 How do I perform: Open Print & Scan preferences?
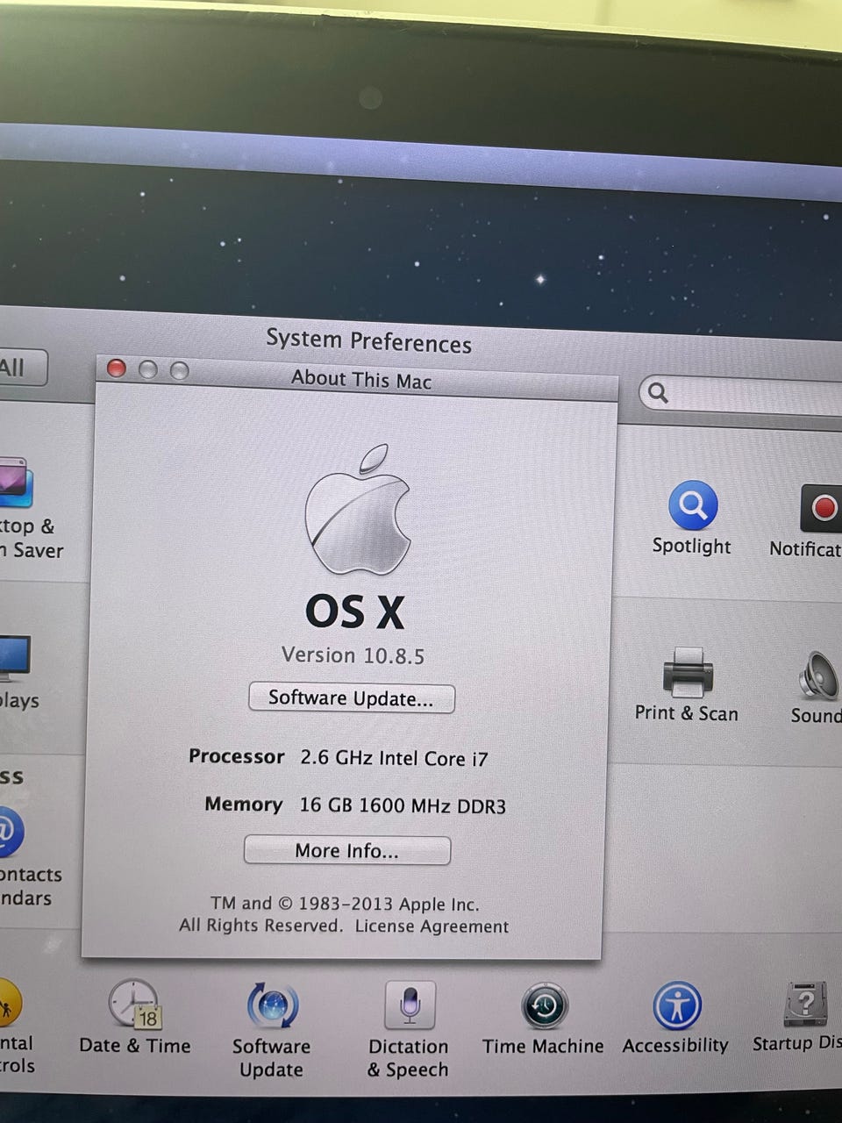coord(688,673)
